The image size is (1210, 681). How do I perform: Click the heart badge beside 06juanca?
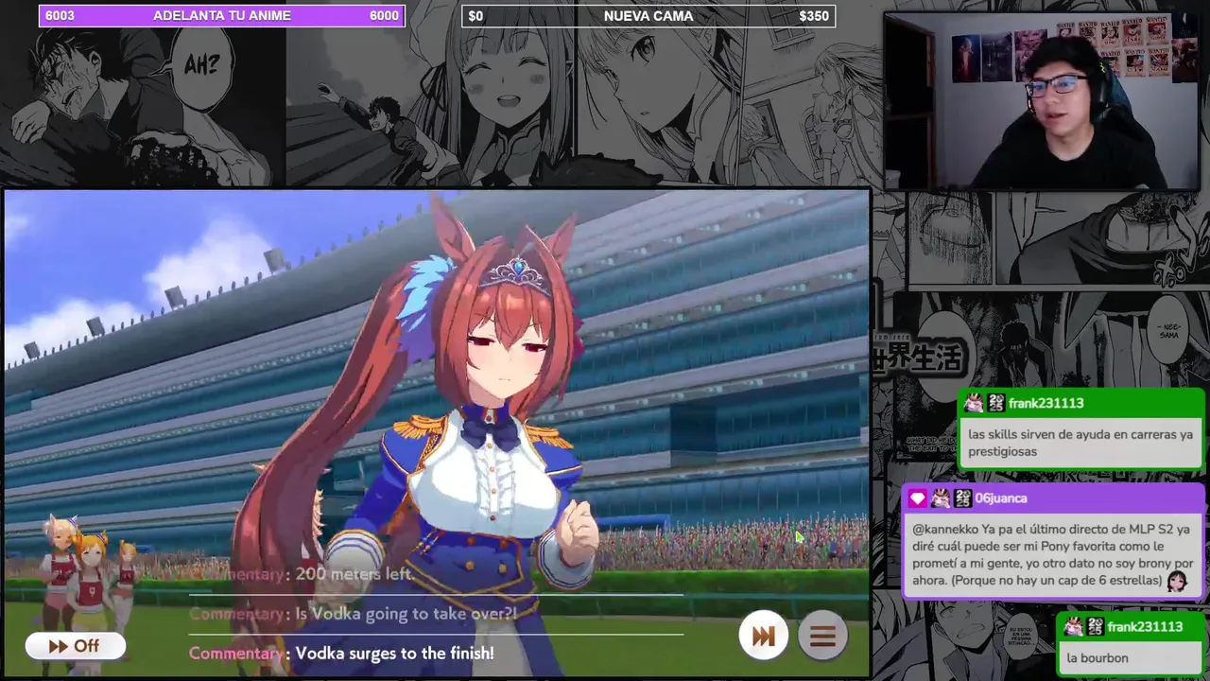[x=918, y=498]
